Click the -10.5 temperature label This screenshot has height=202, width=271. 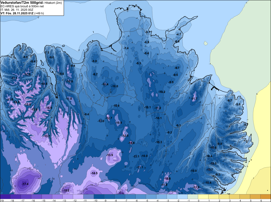[x=213, y=164]
